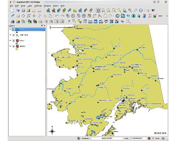Float the Layers panel with undock button
176x141 pixels.
[42, 26]
